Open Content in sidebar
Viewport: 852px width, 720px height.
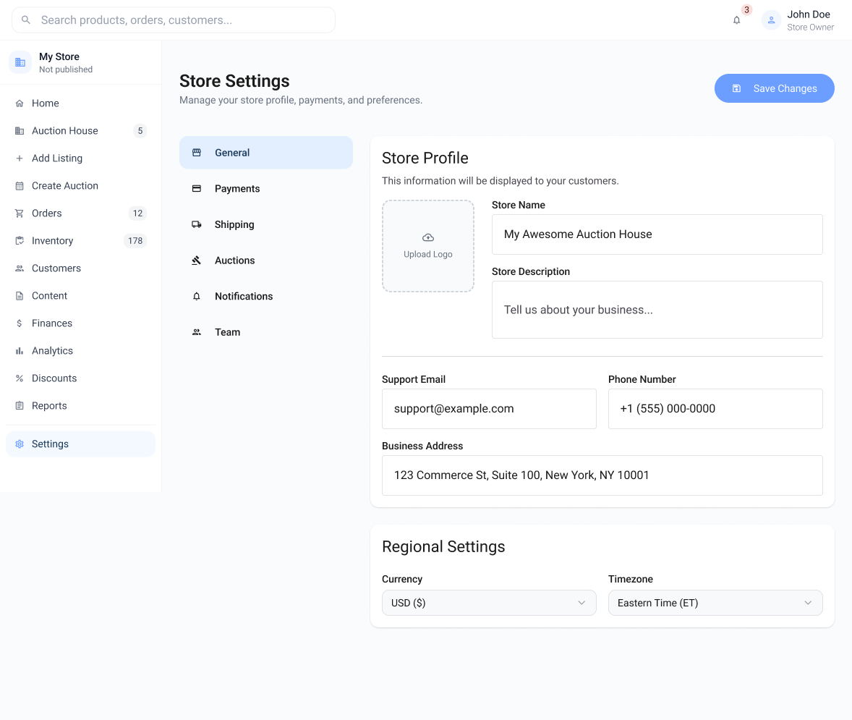[x=80, y=296]
